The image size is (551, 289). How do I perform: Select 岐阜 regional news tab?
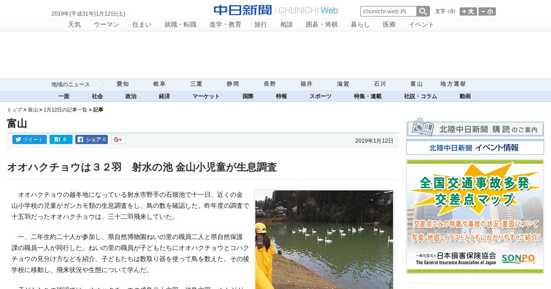point(159,84)
